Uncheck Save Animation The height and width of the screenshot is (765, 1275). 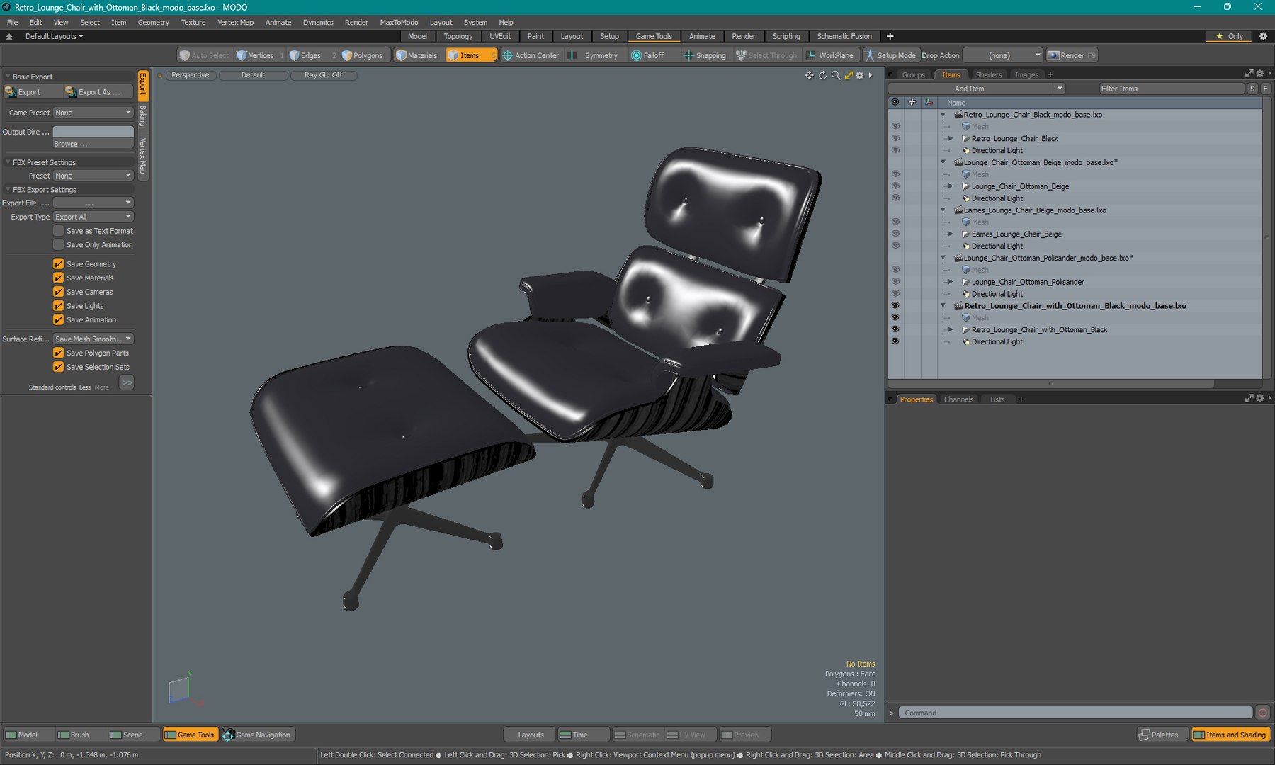[x=59, y=320]
